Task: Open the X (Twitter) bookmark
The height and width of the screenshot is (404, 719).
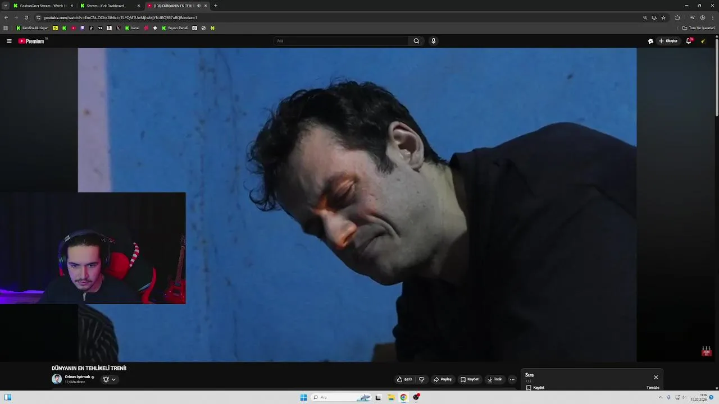Action: click(118, 28)
